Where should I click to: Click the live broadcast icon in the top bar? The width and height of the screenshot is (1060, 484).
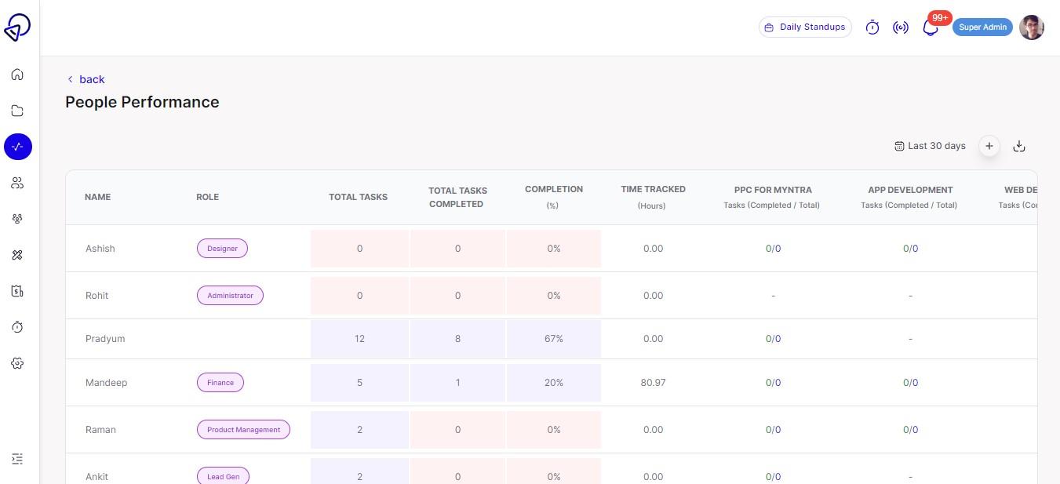[901, 27]
